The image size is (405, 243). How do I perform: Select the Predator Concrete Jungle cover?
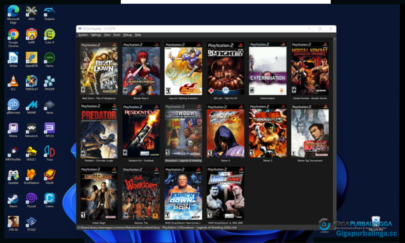(x=99, y=131)
